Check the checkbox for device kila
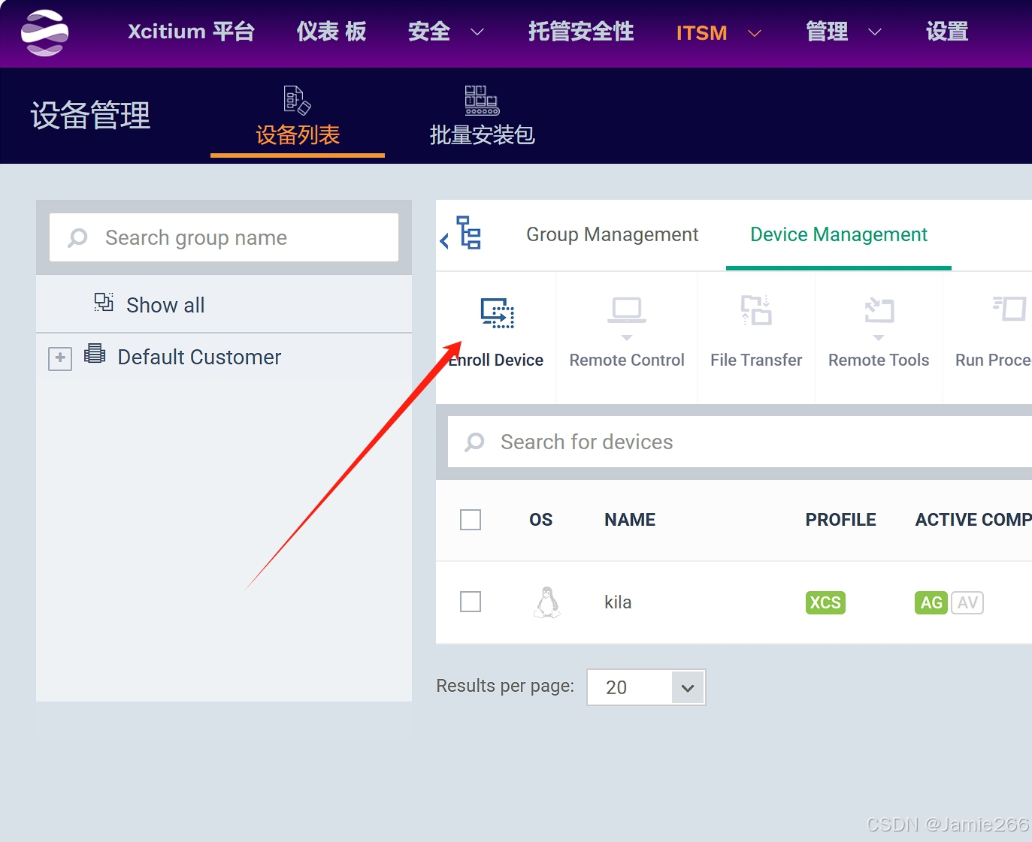The width and height of the screenshot is (1032, 842). [x=471, y=601]
